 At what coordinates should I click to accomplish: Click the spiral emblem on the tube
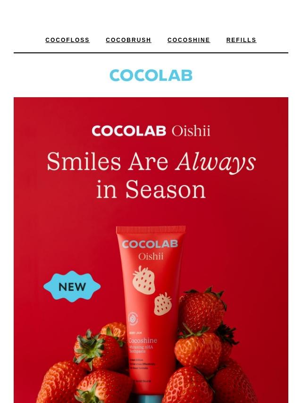133,319
